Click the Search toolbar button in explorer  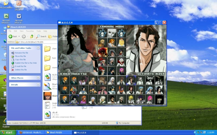pos(41,36)
